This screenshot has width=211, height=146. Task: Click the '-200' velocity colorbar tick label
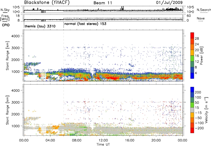pos(200,128)
